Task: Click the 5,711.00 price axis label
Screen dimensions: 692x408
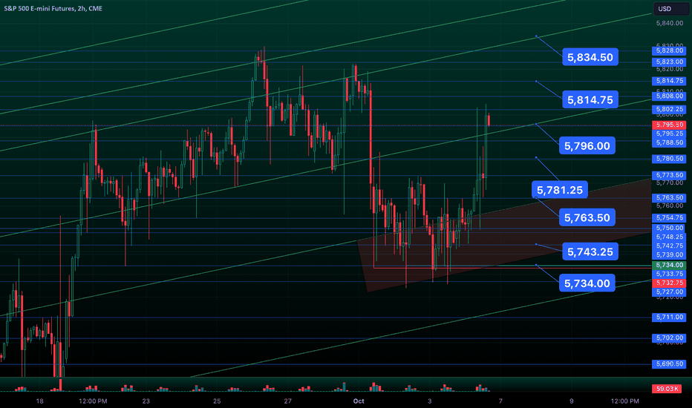Action: pos(669,317)
